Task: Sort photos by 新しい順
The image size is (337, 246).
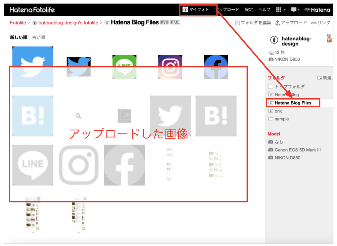Action: pos(19,37)
